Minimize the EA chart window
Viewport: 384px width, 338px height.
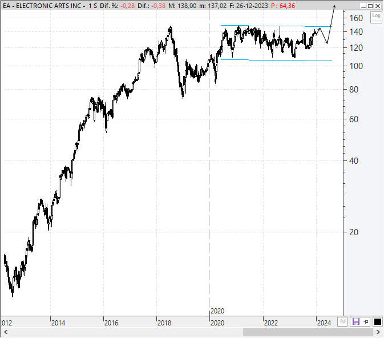coord(363,6)
